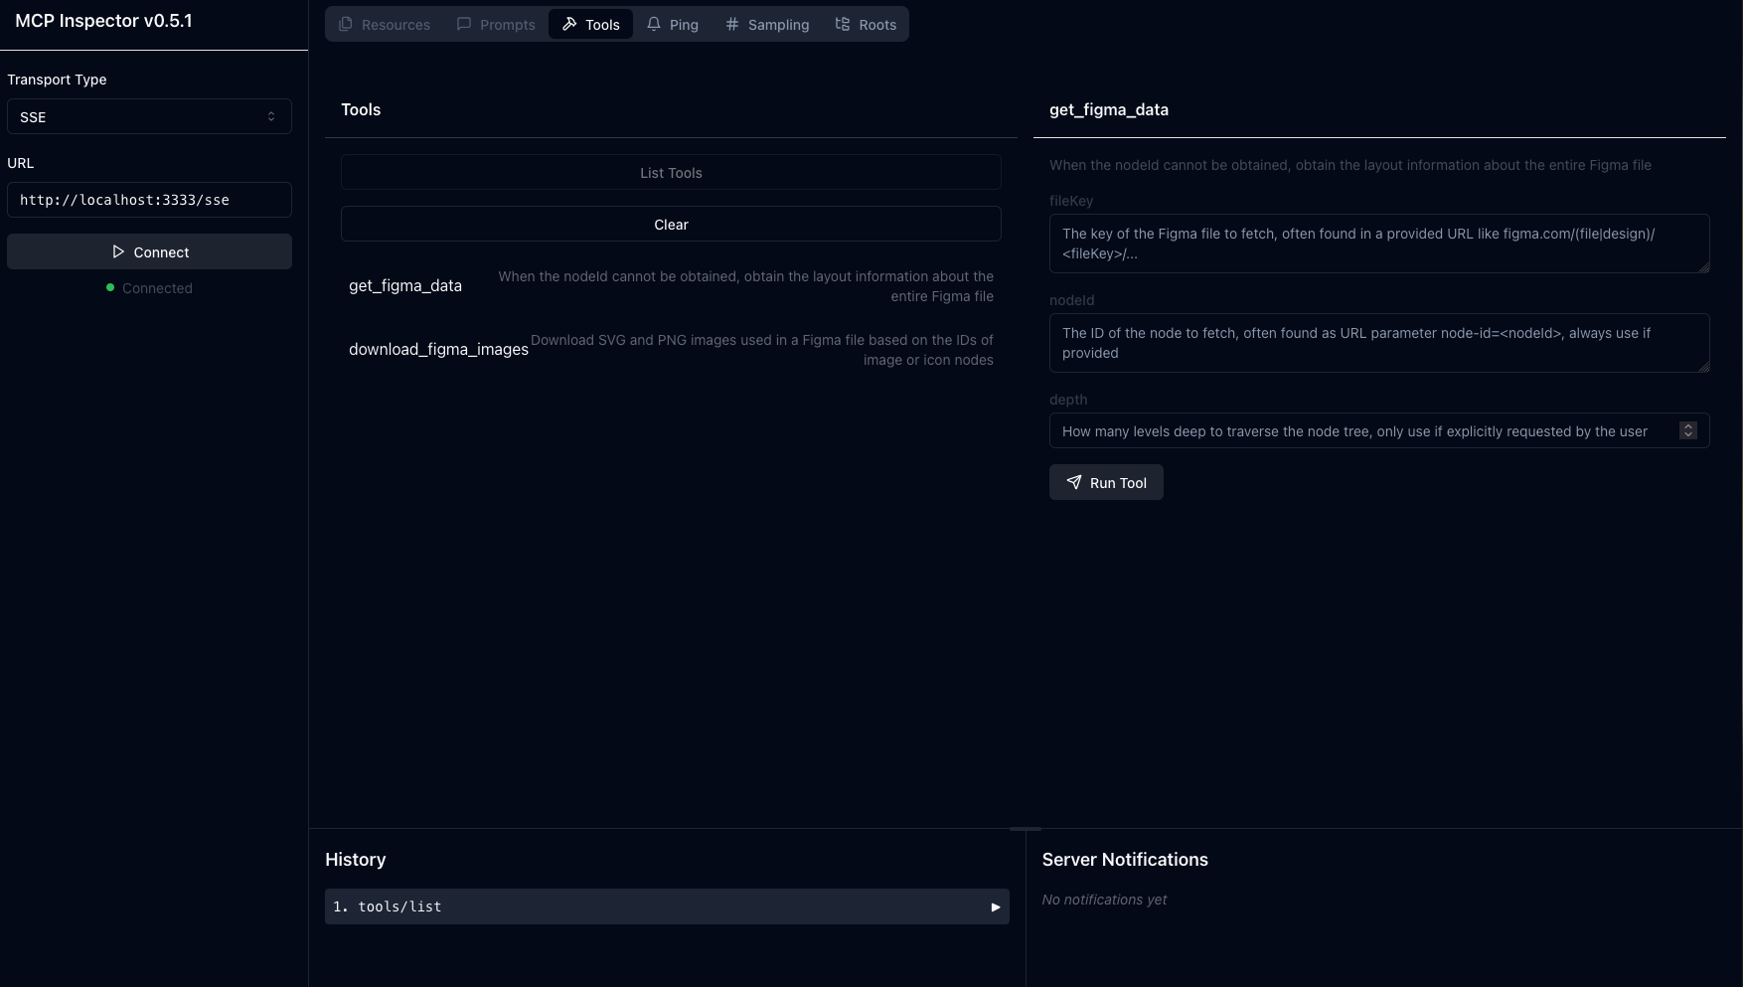Click the URL input field
The width and height of the screenshot is (1743, 987).
[x=149, y=200]
